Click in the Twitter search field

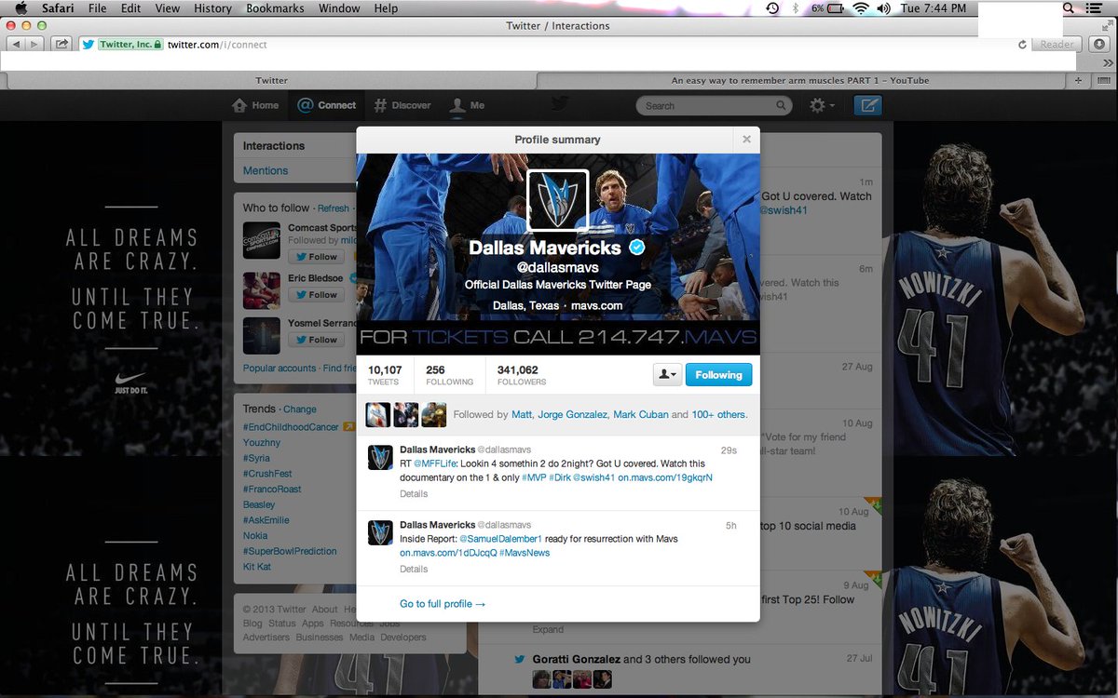(x=715, y=105)
